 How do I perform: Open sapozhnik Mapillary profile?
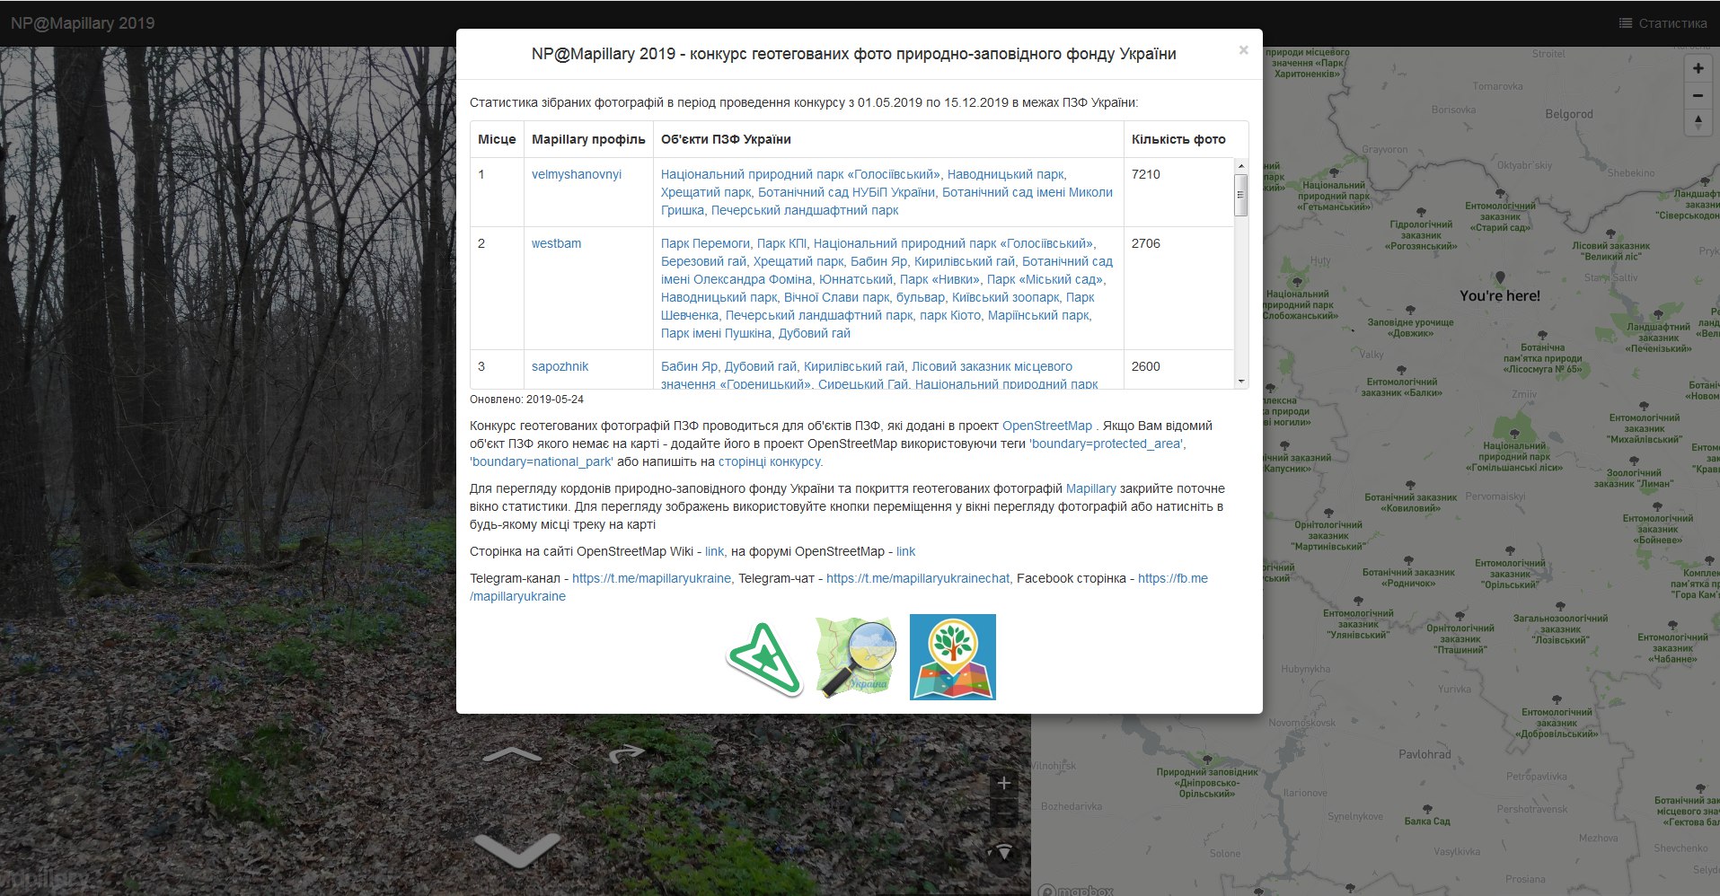click(x=560, y=366)
